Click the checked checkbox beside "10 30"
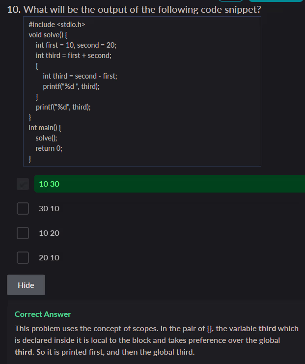Viewport: 305px width, 364px height. [x=23, y=184]
